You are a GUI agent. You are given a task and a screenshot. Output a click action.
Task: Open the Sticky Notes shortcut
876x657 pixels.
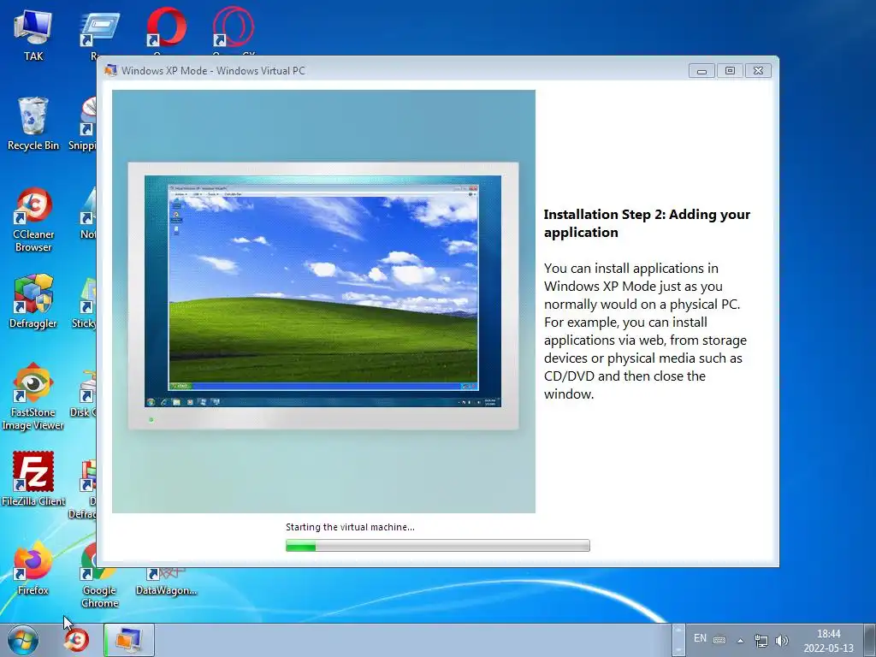84,302
